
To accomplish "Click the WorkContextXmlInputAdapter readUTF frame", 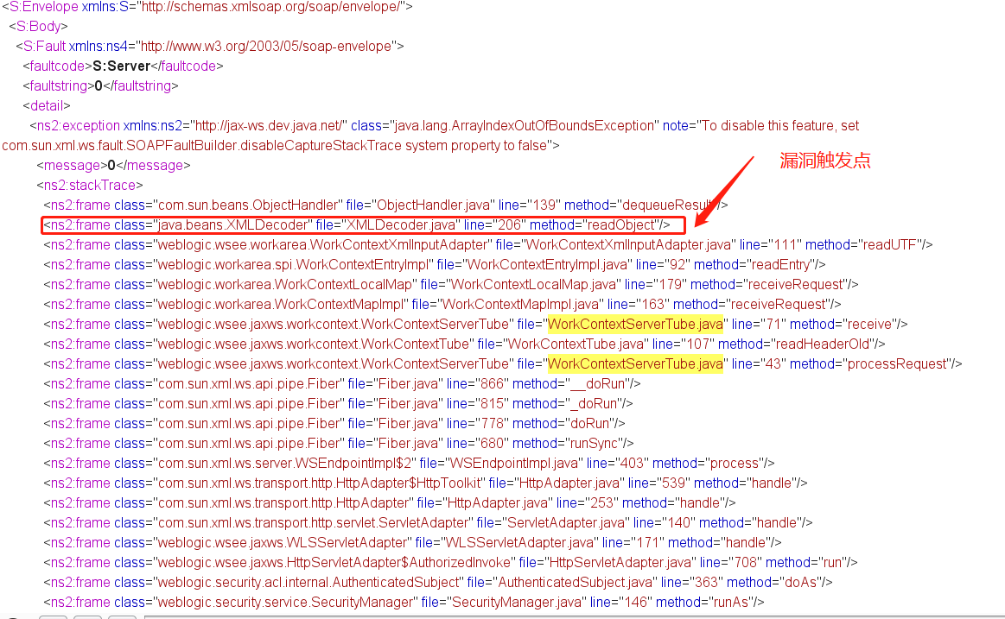I will click(x=487, y=244).
